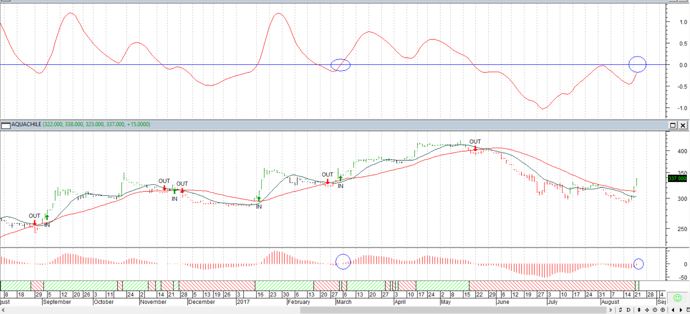Click the black right triangle button
Viewport: 690px width, 314px height.
click(x=681, y=310)
